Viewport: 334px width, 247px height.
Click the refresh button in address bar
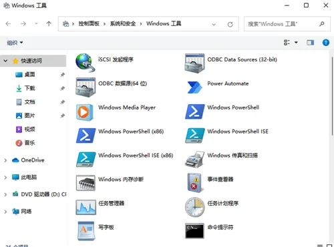(230, 24)
